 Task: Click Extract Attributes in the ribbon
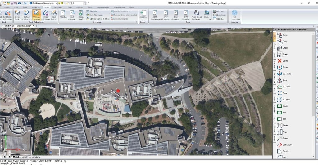click(x=45, y=15)
